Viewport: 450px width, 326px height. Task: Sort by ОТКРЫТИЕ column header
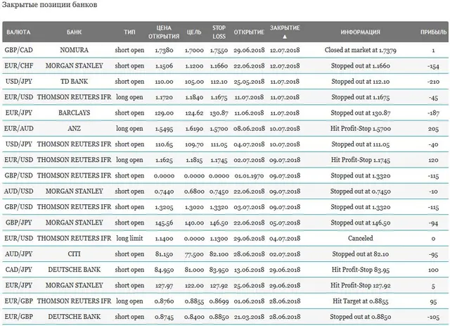[249, 32]
